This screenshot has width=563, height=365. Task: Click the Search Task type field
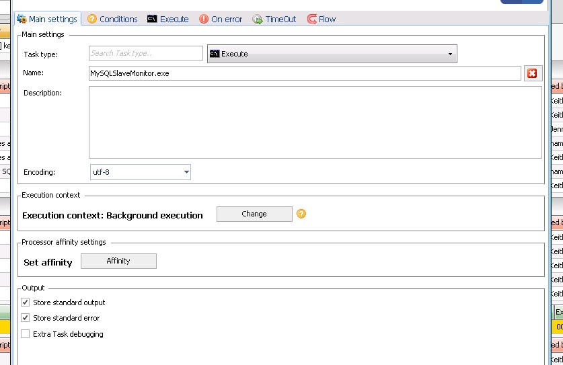point(145,53)
